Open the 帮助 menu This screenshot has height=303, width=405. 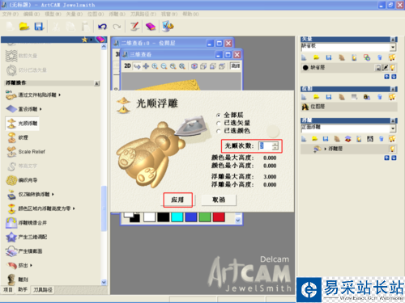pos(190,14)
